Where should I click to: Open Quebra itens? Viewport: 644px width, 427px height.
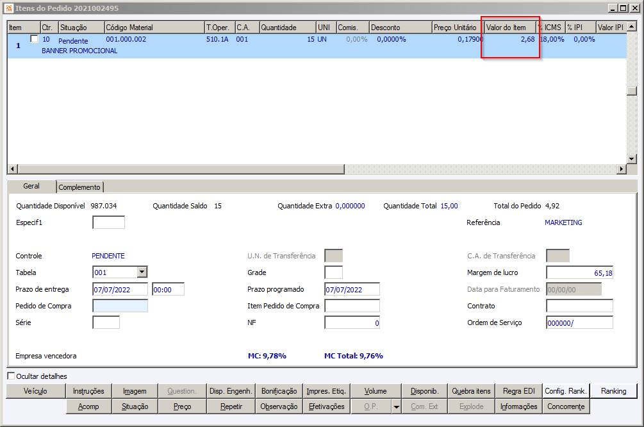point(471,391)
